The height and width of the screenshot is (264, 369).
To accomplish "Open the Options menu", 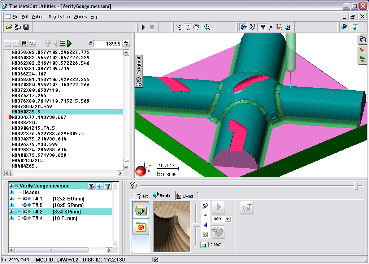I will pyautogui.click(x=39, y=17).
